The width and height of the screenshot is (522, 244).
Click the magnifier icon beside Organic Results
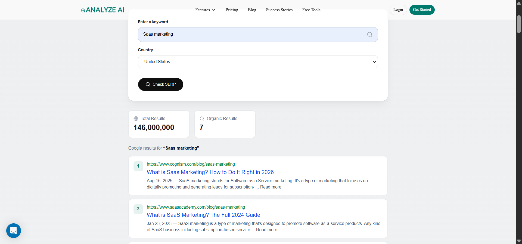coord(202,119)
